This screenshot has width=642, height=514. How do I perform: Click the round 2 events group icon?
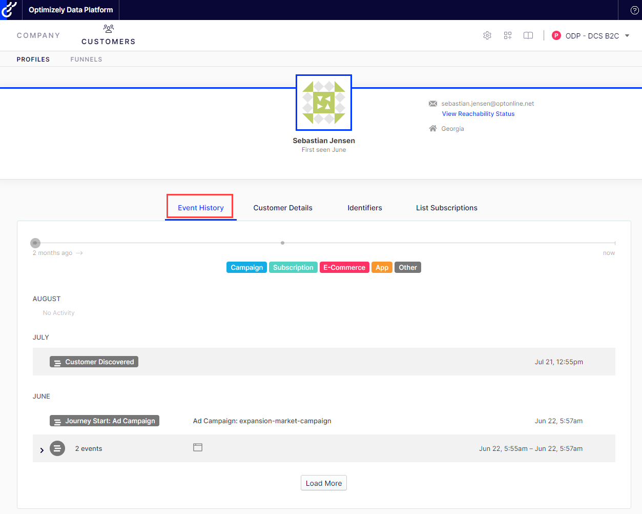(57, 448)
